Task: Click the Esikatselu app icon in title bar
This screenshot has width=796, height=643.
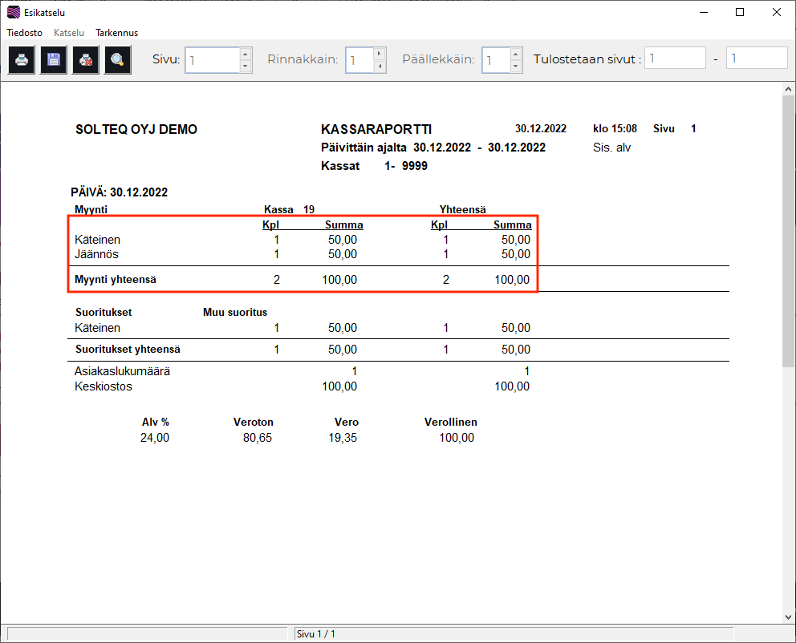Action: 13,13
